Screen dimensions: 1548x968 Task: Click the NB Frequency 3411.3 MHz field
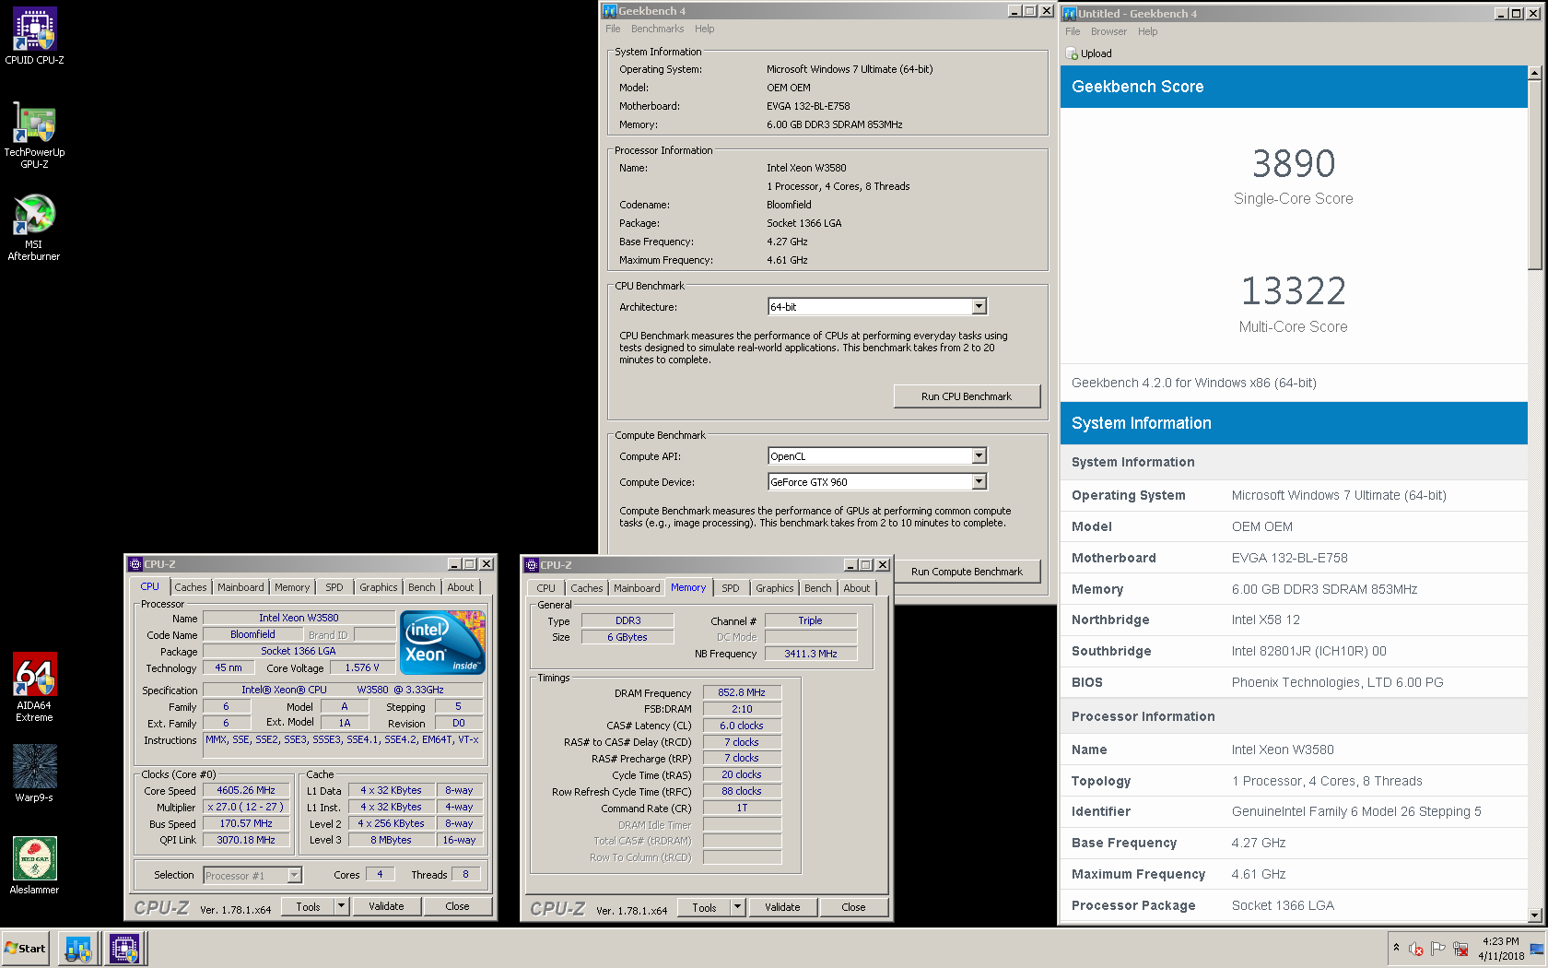click(811, 654)
